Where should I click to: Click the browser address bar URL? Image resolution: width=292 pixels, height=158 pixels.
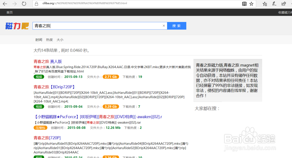point(85,3)
